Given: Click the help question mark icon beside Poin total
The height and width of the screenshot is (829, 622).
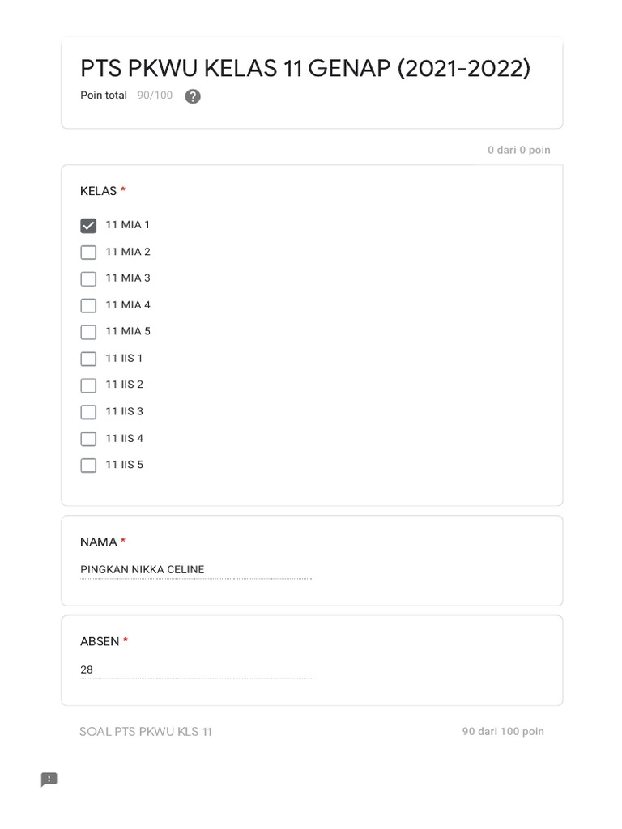Looking at the screenshot, I should [193, 96].
